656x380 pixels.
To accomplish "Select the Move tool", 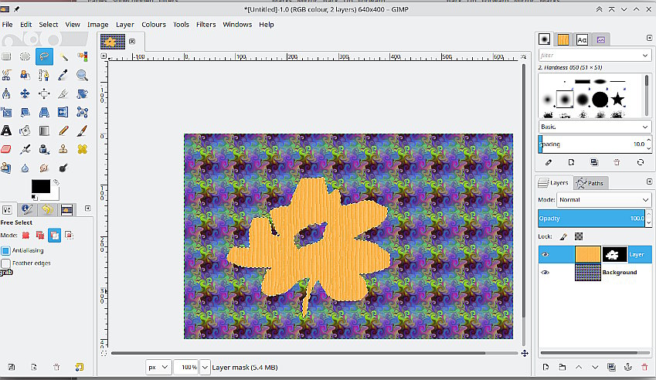I will click(x=25, y=93).
